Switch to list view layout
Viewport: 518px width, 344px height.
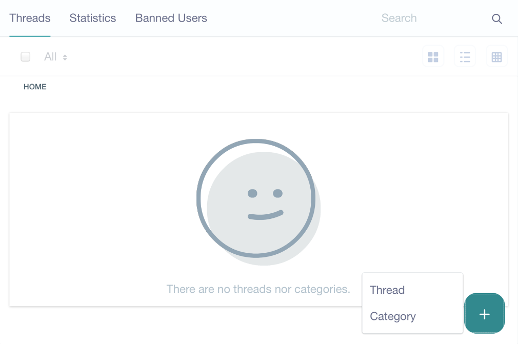point(465,57)
